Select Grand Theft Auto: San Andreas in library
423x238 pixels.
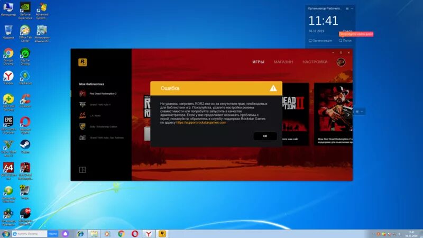pyautogui.click(x=101, y=138)
